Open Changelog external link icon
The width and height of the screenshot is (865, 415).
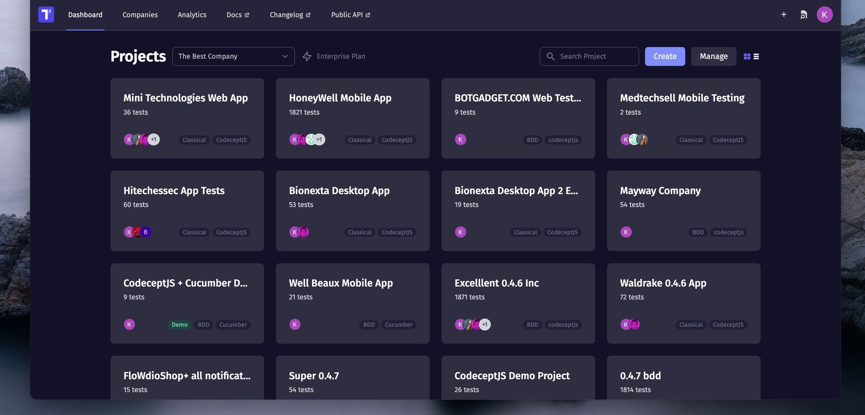(x=308, y=15)
